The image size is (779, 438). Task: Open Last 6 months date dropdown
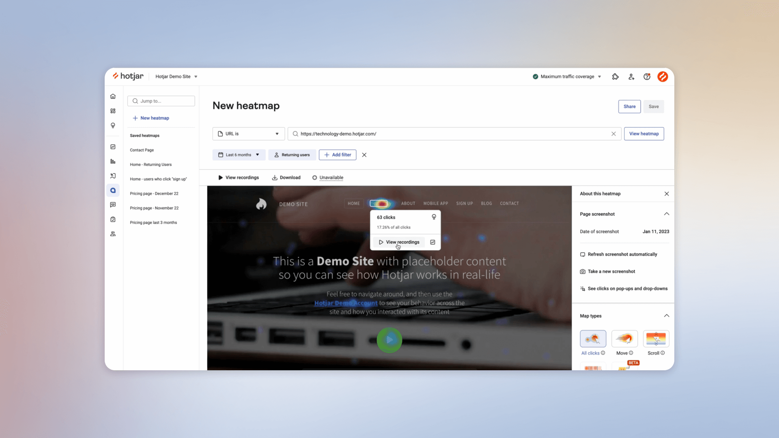pyautogui.click(x=239, y=155)
